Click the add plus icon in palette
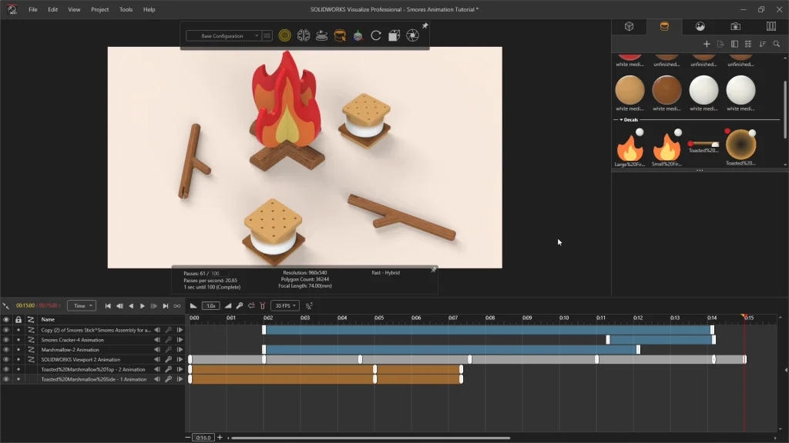 pyautogui.click(x=707, y=44)
